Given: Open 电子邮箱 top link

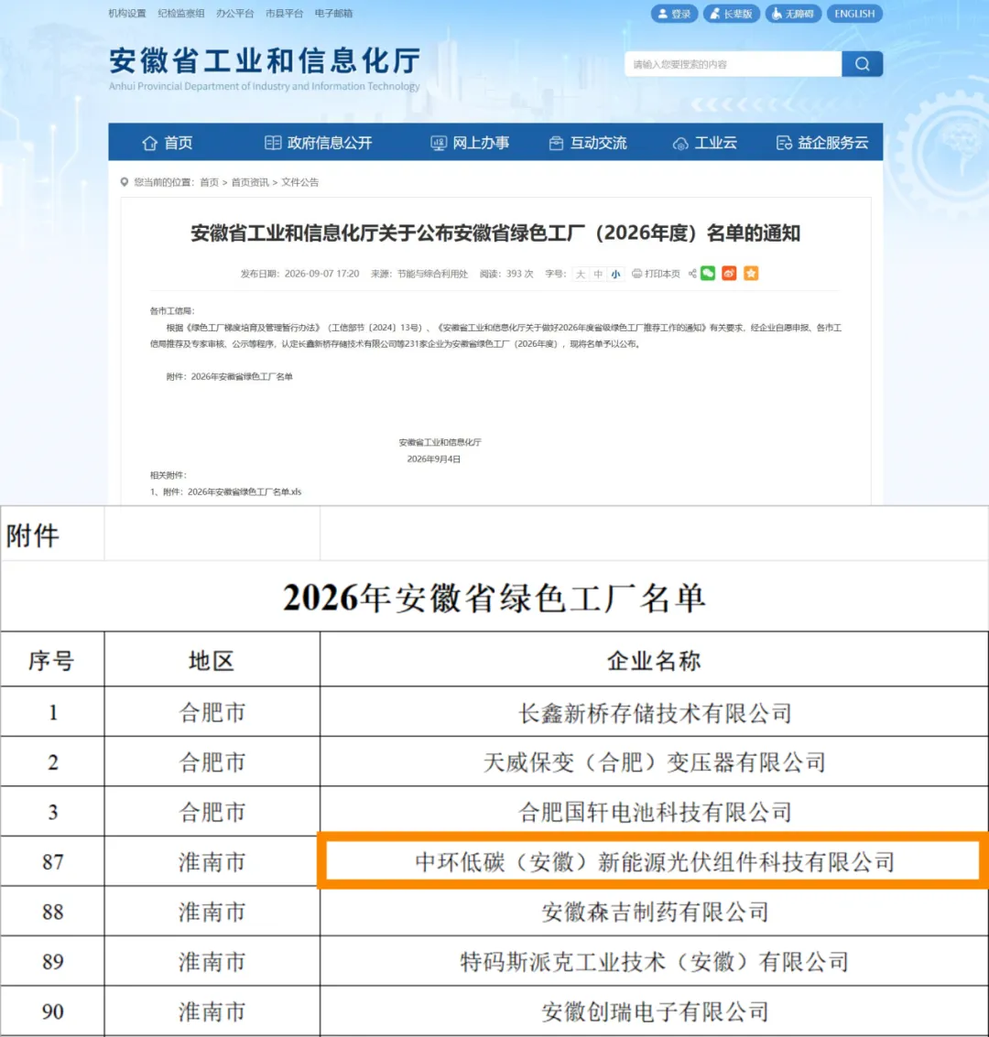Looking at the screenshot, I should [x=333, y=13].
